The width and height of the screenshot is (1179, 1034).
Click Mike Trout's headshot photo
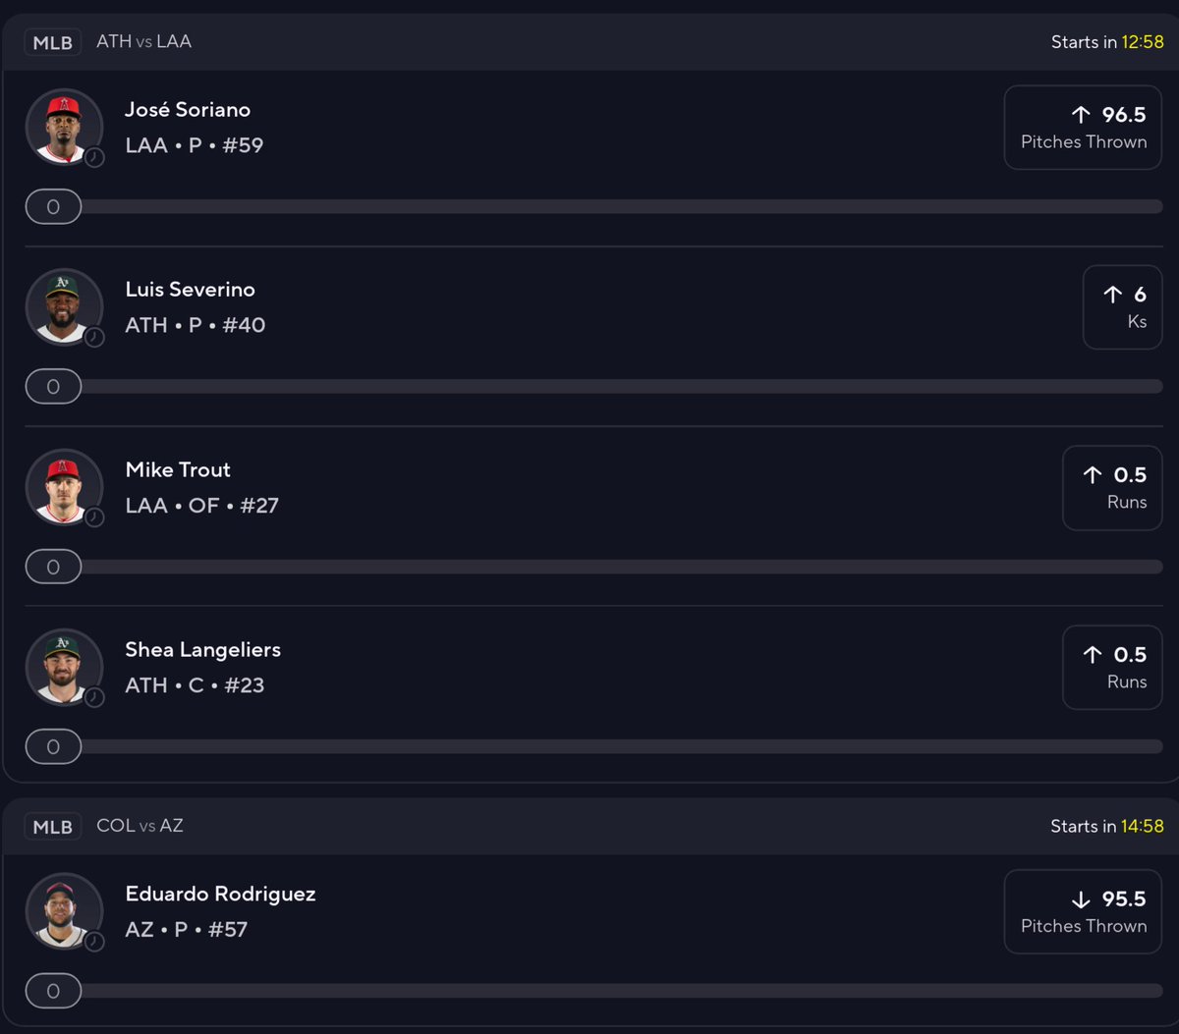coord(64,488)
